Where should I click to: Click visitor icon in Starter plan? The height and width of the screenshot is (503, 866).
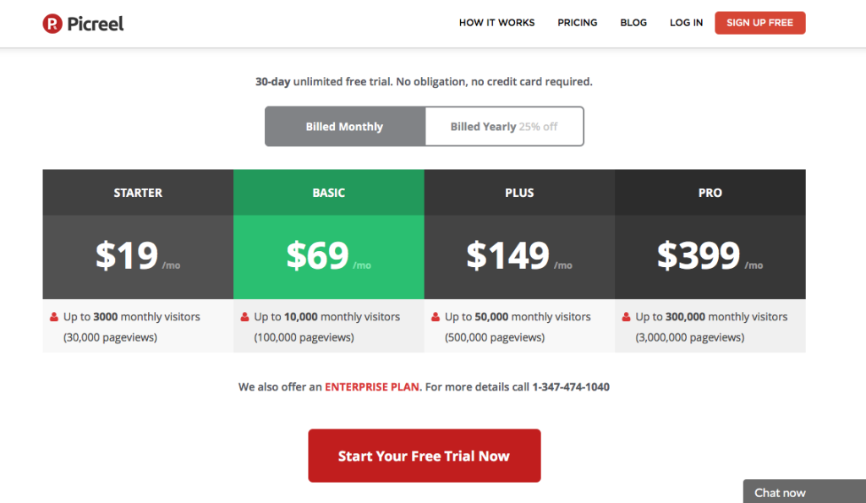[53, 317]
